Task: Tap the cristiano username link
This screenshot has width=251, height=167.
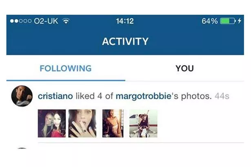Action: 56,96
